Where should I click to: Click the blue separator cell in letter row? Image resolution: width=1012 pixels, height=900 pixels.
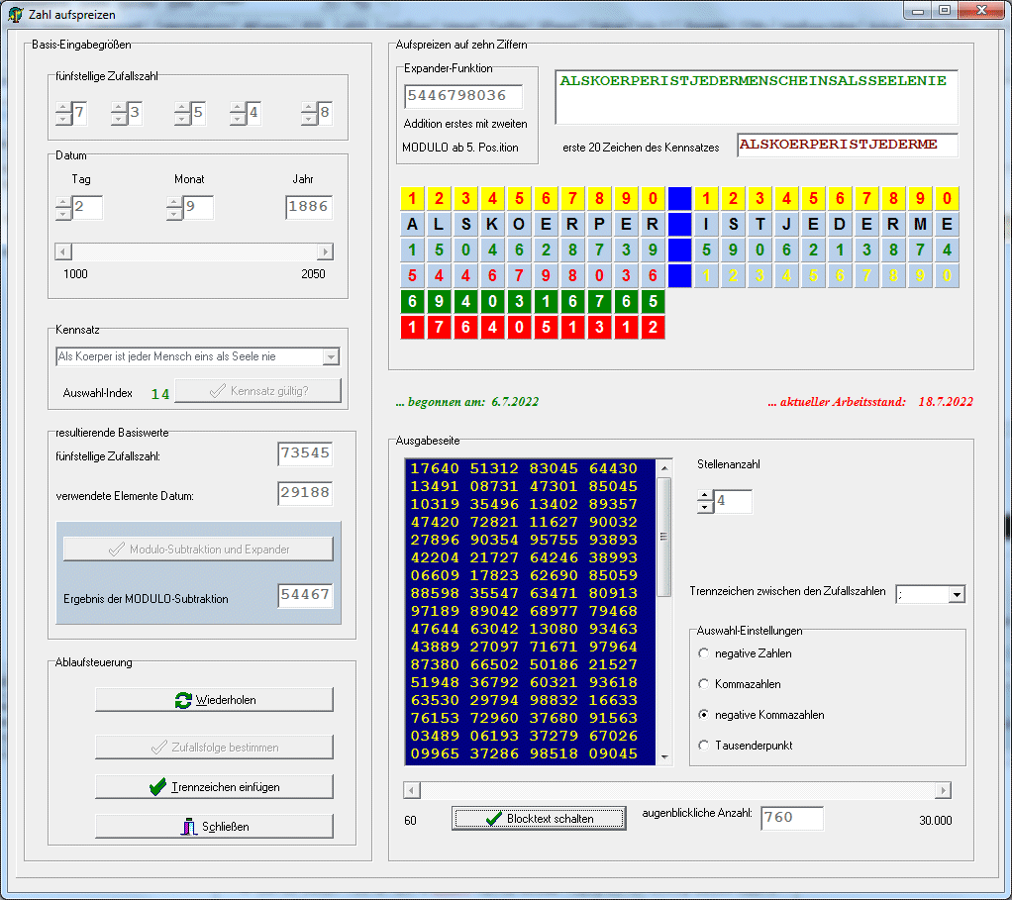(x=679, y=225)
